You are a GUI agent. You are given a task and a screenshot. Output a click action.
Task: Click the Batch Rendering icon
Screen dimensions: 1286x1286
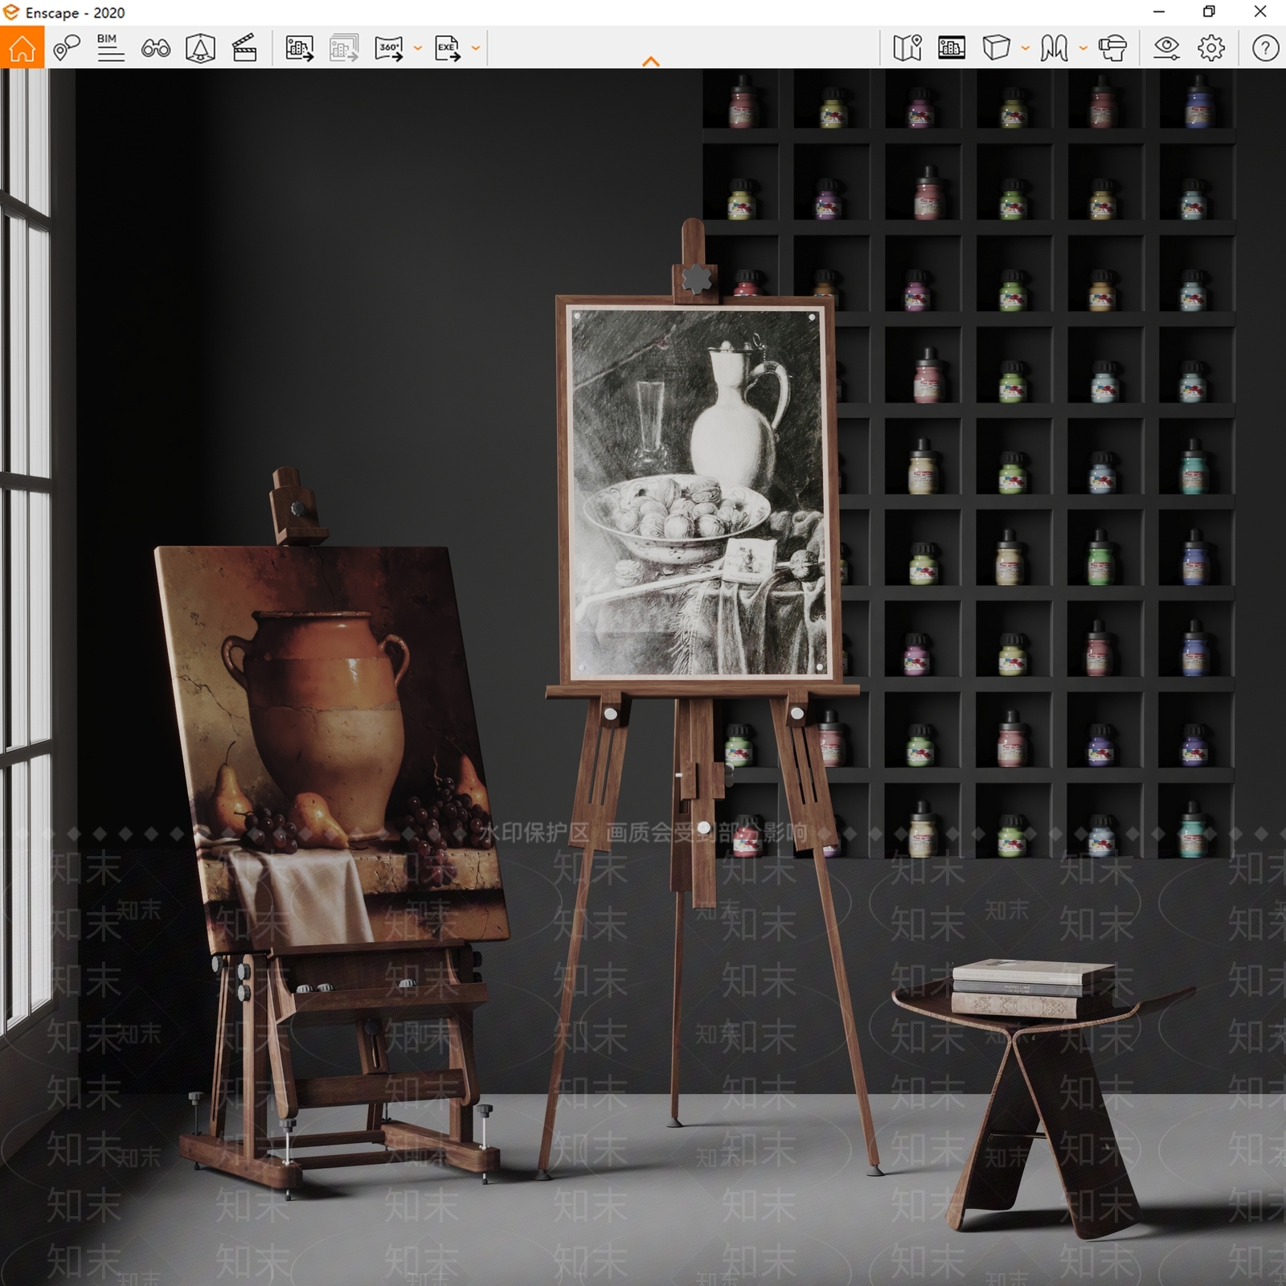click(344, 48)
